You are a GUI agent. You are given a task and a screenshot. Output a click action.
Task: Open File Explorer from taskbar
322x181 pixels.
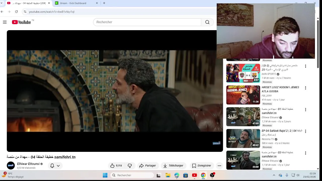(168, 175)
